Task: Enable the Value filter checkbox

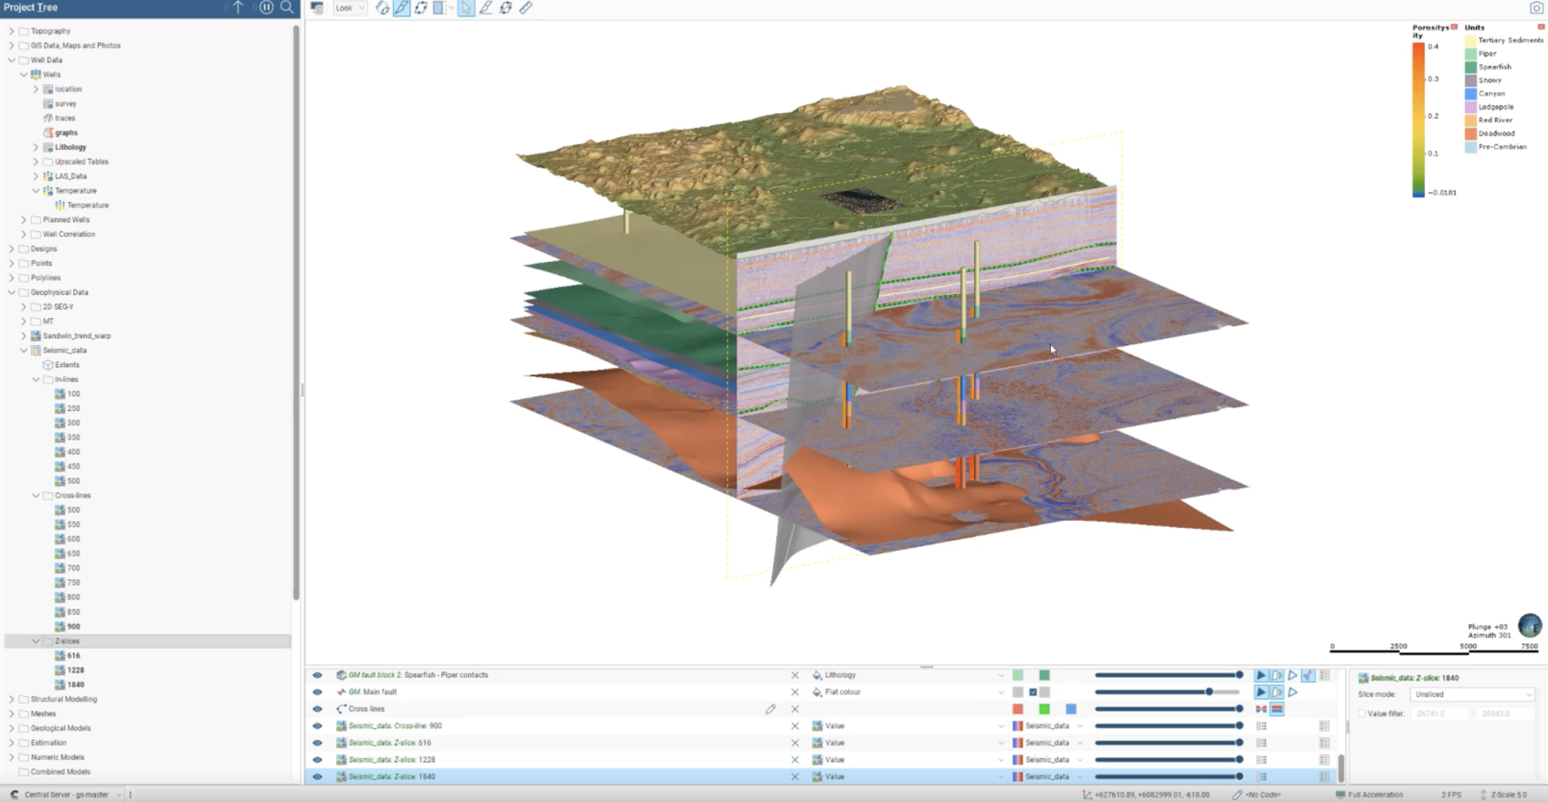Action: [1362, 713]
